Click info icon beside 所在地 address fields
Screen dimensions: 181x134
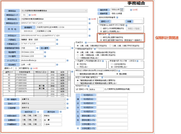point(89,29)
